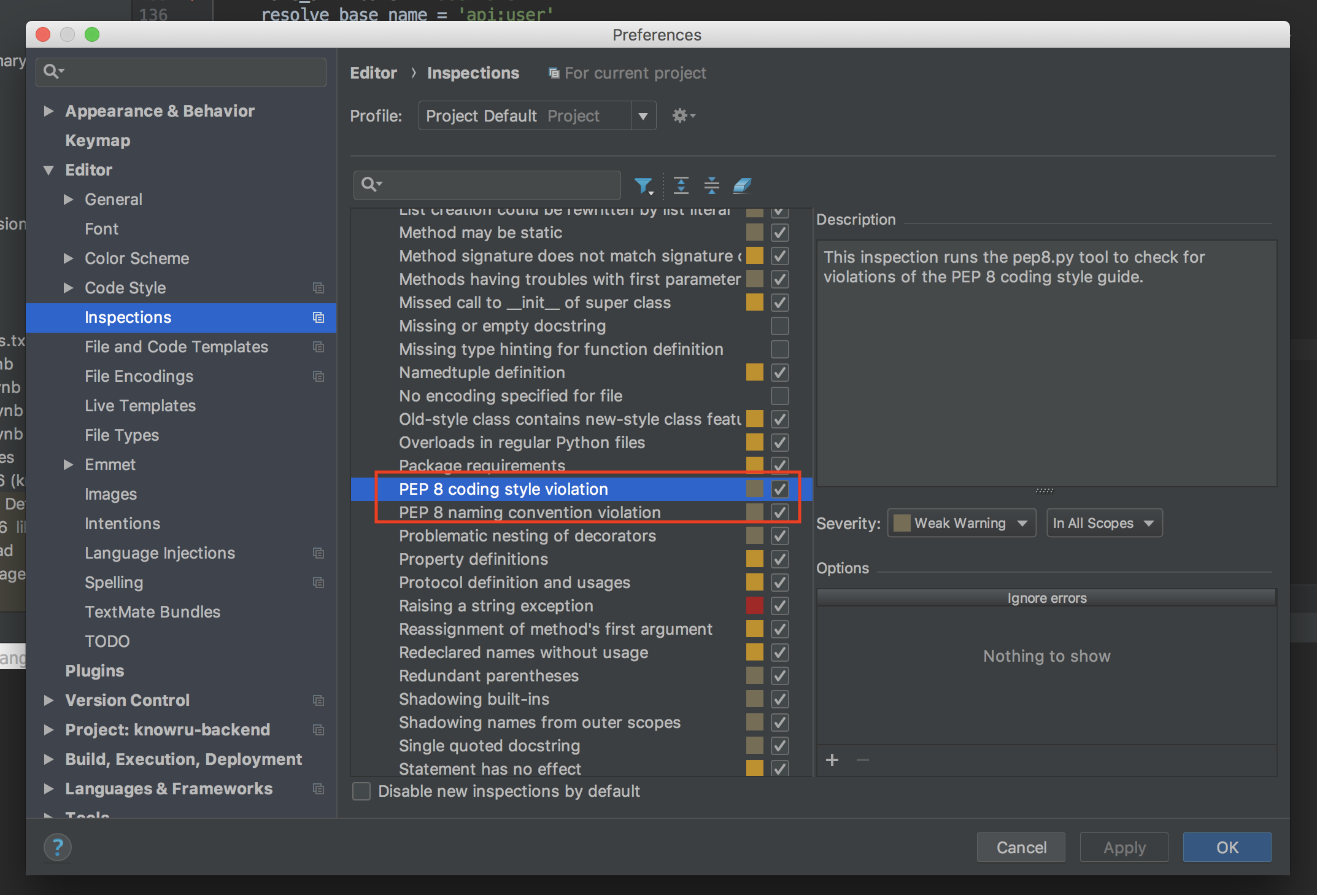The height and width of the screenshot is (895, 1317).
Task: Select Intentions settings page
Action: 122,524
